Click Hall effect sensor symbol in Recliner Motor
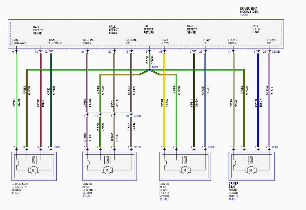This screenshot has height=210, width=306. point(107,160)
